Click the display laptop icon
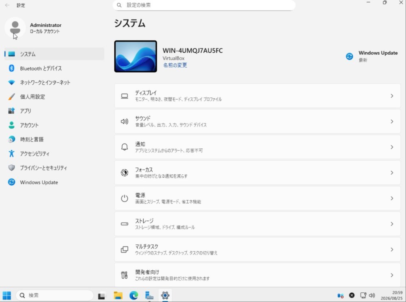The width and height of the screenshot is (406, 302). point(125,96)
